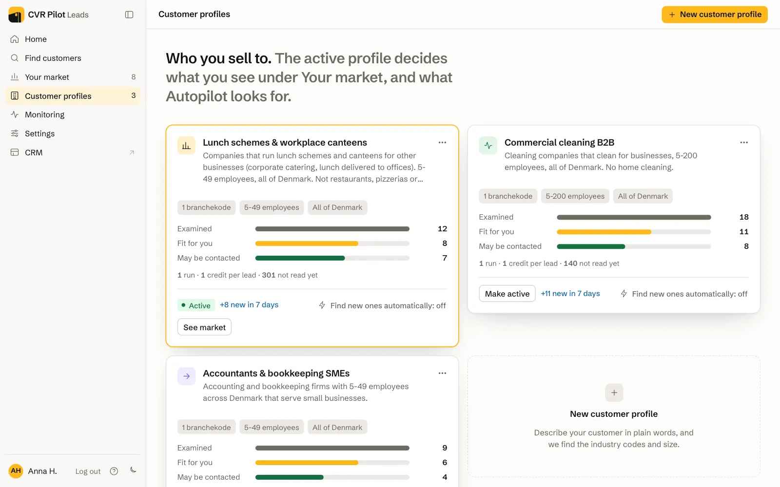Open Find customers page
Image resolution: width=780 pixels, height=487 pixels.
coord(73,58)
